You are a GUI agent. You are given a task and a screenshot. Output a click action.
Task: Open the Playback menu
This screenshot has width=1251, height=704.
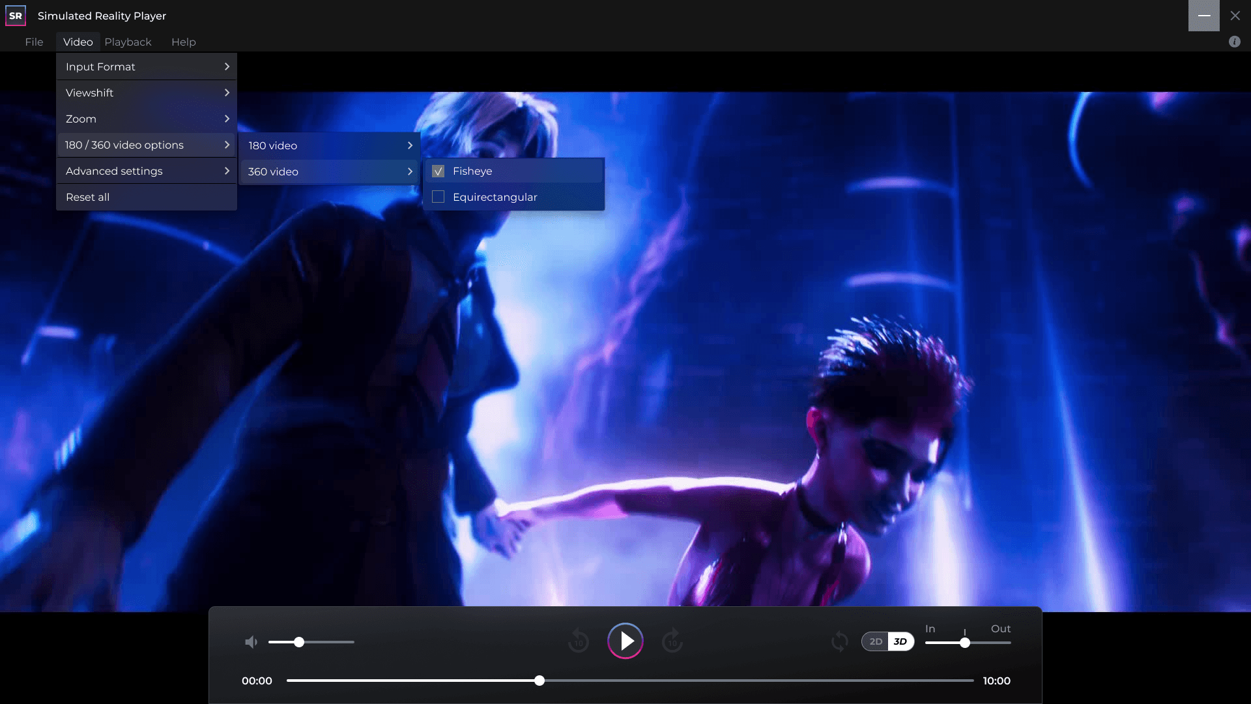(x=128, y=42)
